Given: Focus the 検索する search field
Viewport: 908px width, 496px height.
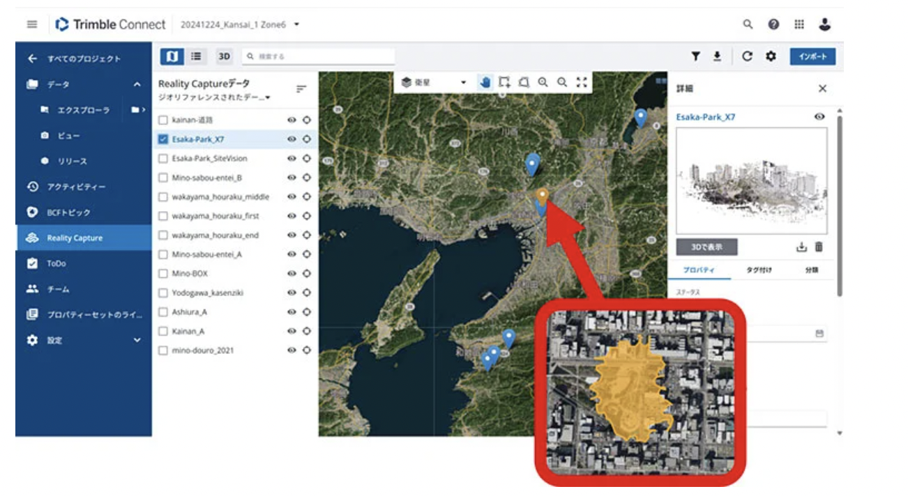Looking at the screenshot, I should click(x=318, y=56).
